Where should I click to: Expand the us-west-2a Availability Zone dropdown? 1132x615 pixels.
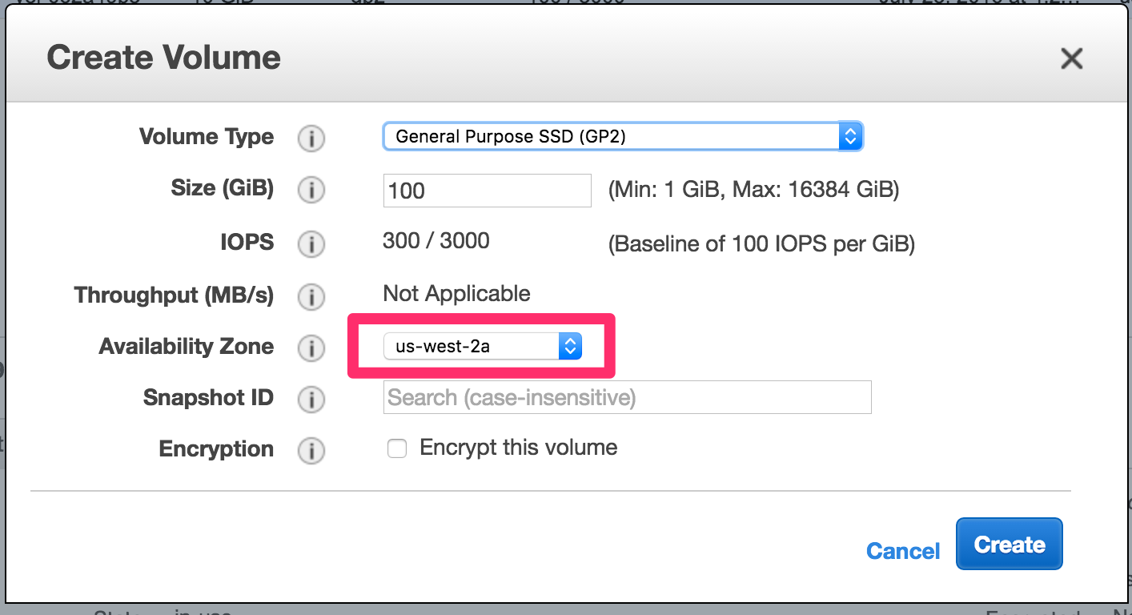[482, 347]
